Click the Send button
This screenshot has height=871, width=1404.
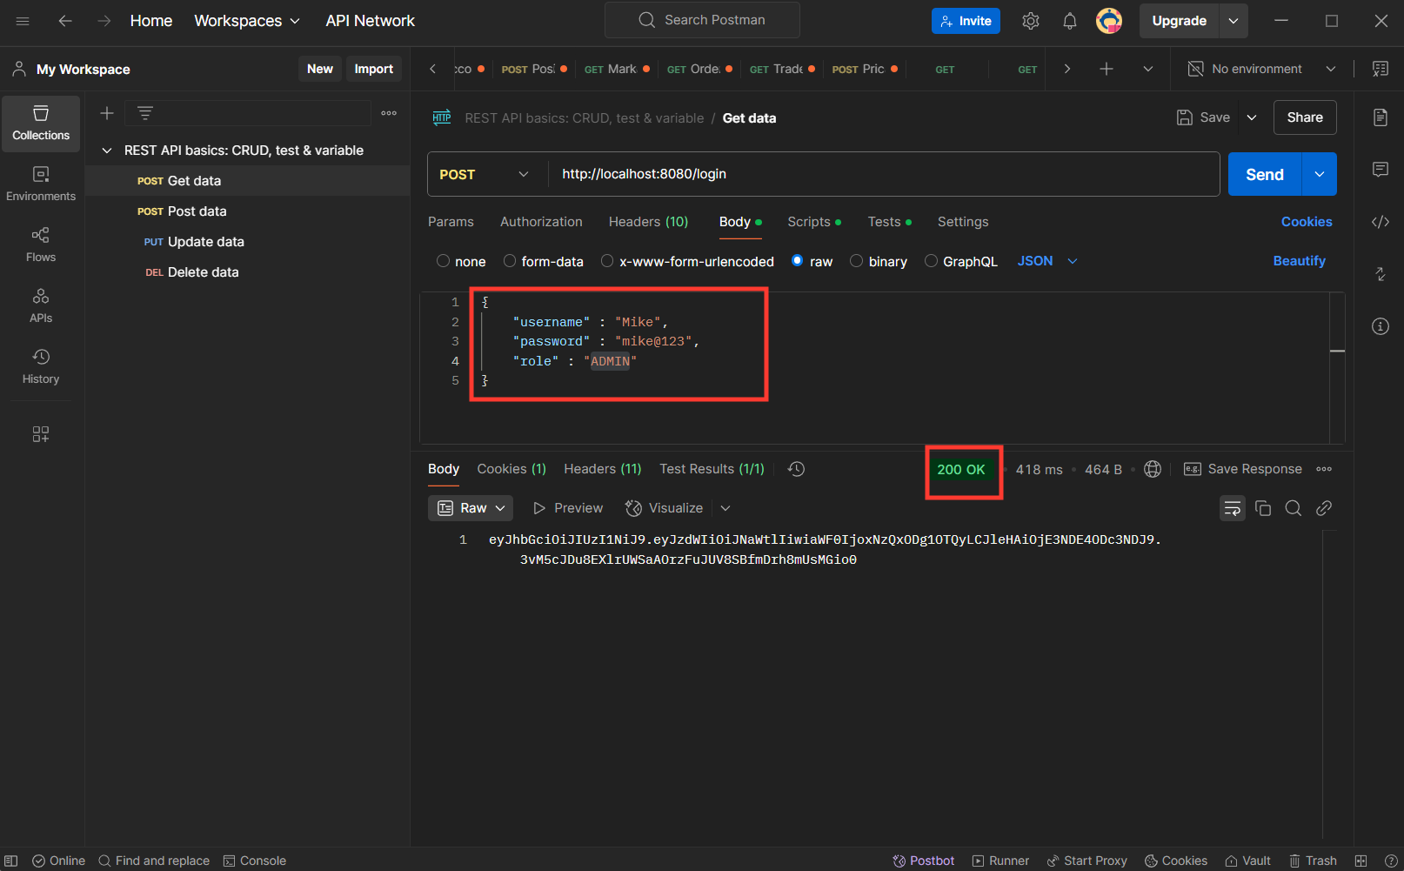(1265, 174)
